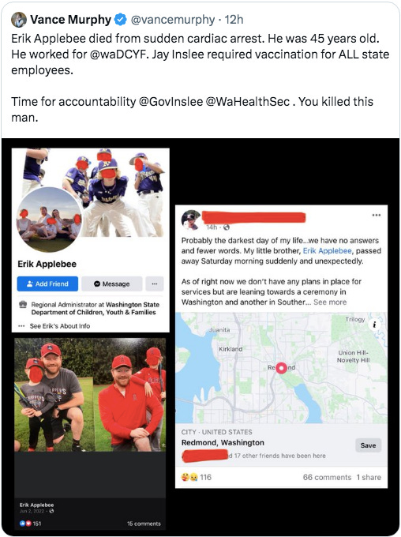Click the Message button

(111, 284)
